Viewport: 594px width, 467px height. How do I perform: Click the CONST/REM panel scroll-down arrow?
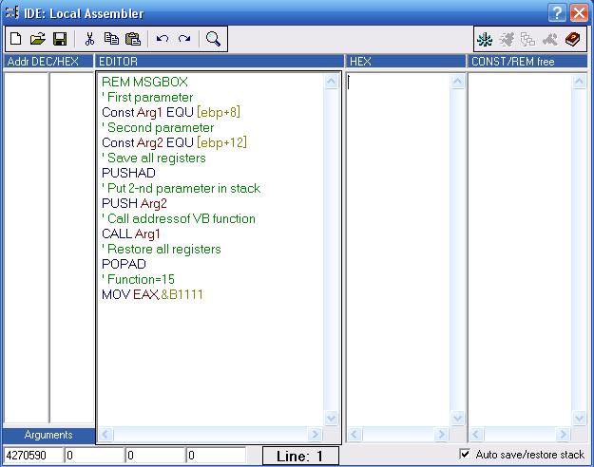(580, 418)
